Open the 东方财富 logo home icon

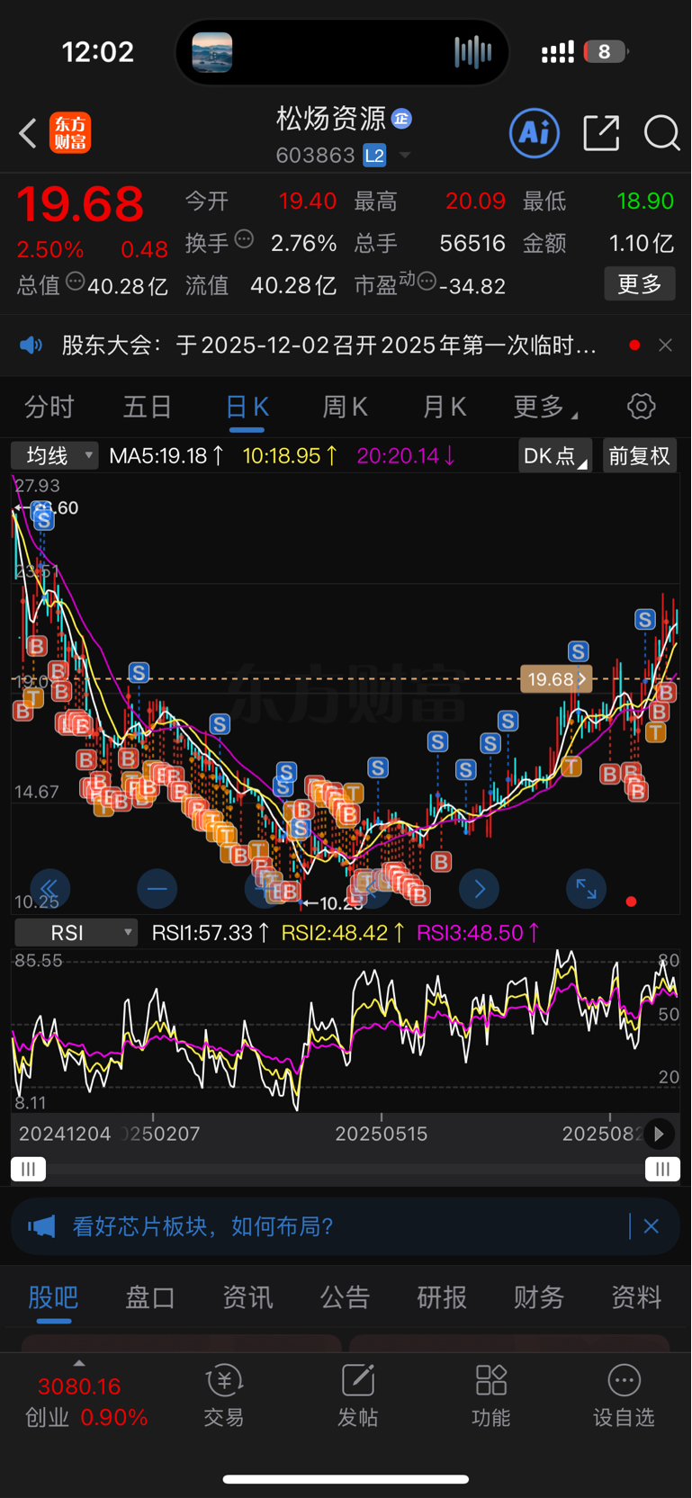(70, 133)
